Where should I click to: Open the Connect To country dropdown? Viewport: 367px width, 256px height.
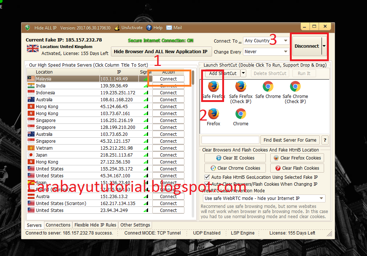click(286, 41)
